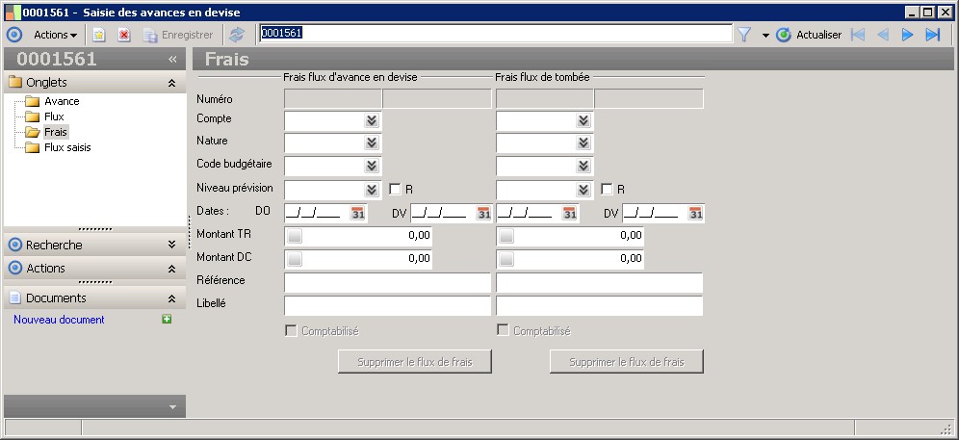Image resolution: width=959 pixels, height=440 pixels.
Task: Expand the Recherche section
Action: coord(171,245)
